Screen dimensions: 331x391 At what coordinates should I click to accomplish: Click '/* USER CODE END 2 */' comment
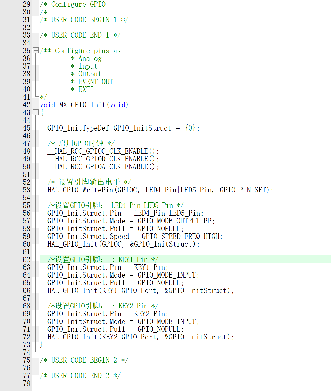(x=80, y=376)
